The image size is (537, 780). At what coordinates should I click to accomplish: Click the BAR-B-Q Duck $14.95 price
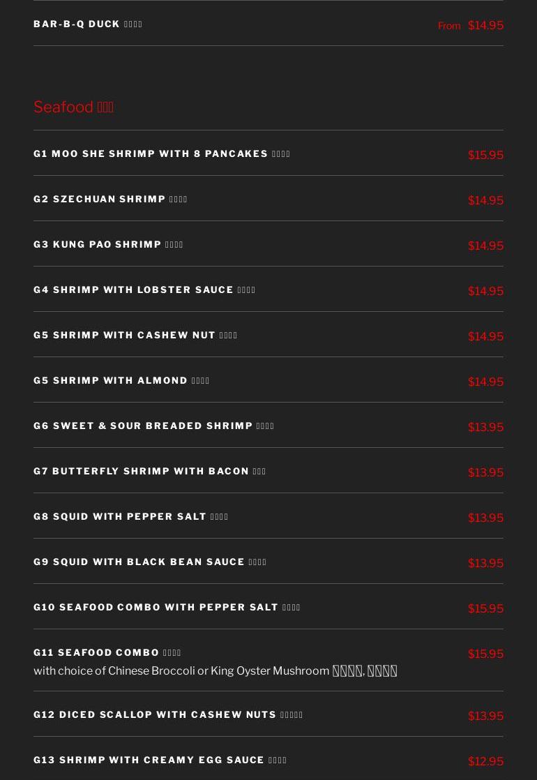(485, 26)
